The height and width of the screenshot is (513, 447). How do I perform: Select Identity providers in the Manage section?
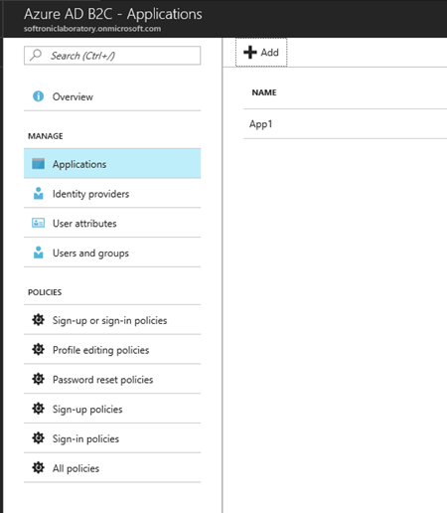tap(112, 193)
